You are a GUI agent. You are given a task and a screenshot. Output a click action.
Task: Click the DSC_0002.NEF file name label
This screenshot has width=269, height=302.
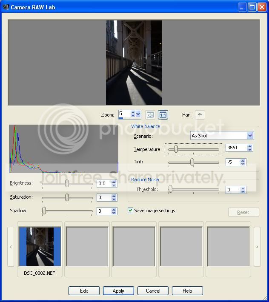40,273
